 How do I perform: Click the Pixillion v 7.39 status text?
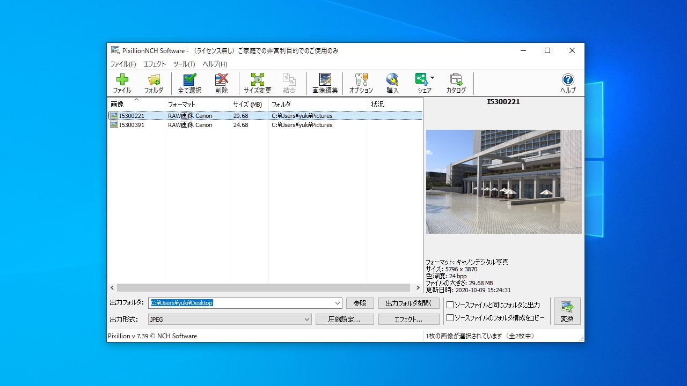(x=152, y=336)
